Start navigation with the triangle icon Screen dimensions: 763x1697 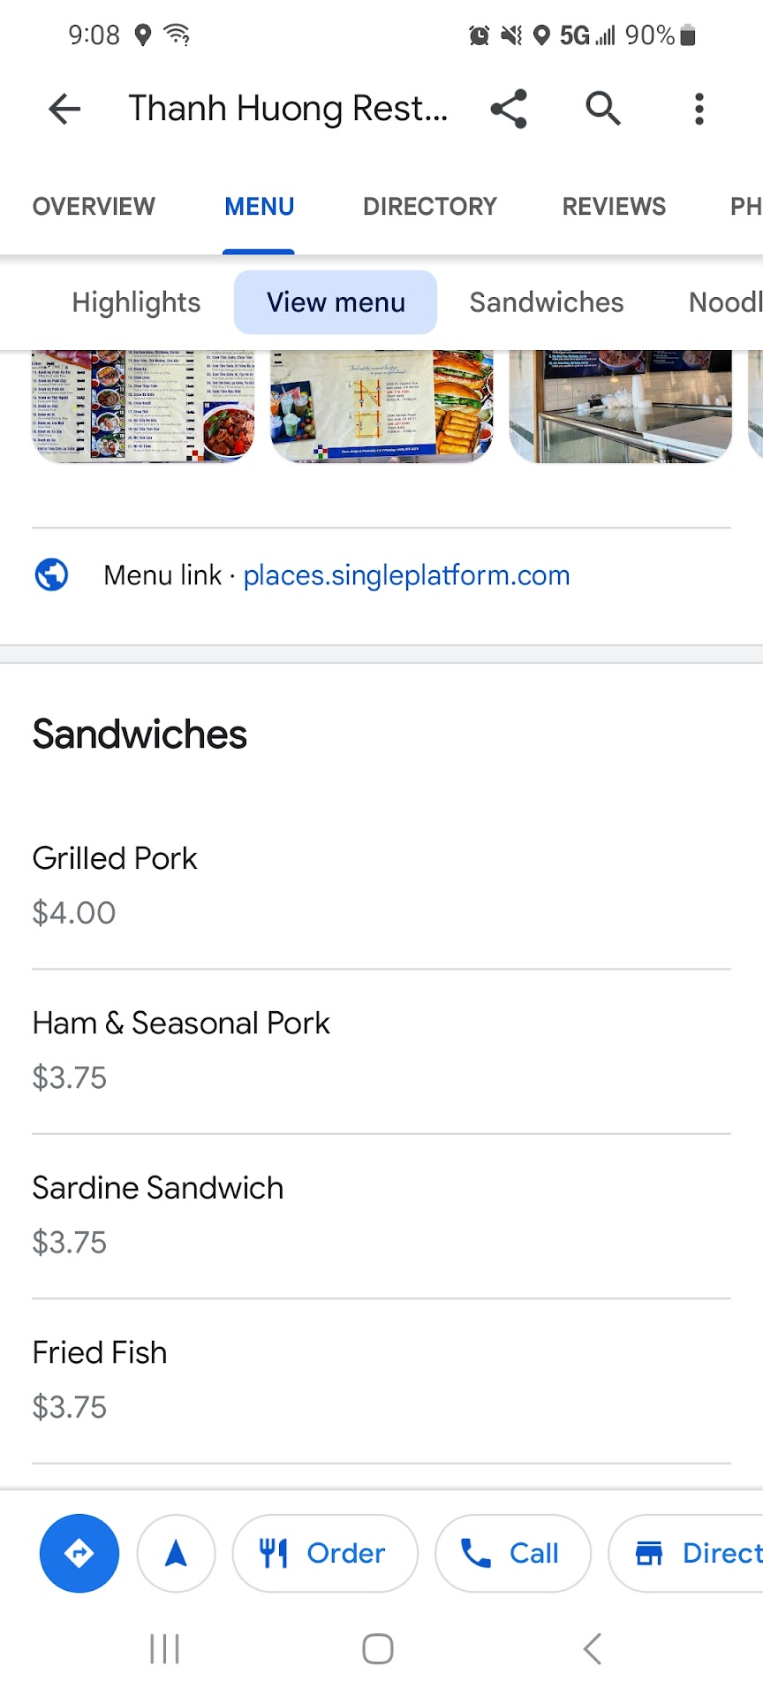pos(177,1553)
